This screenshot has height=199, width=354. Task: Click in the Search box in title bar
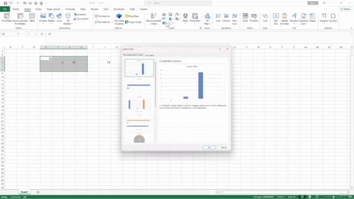point(178,3)
